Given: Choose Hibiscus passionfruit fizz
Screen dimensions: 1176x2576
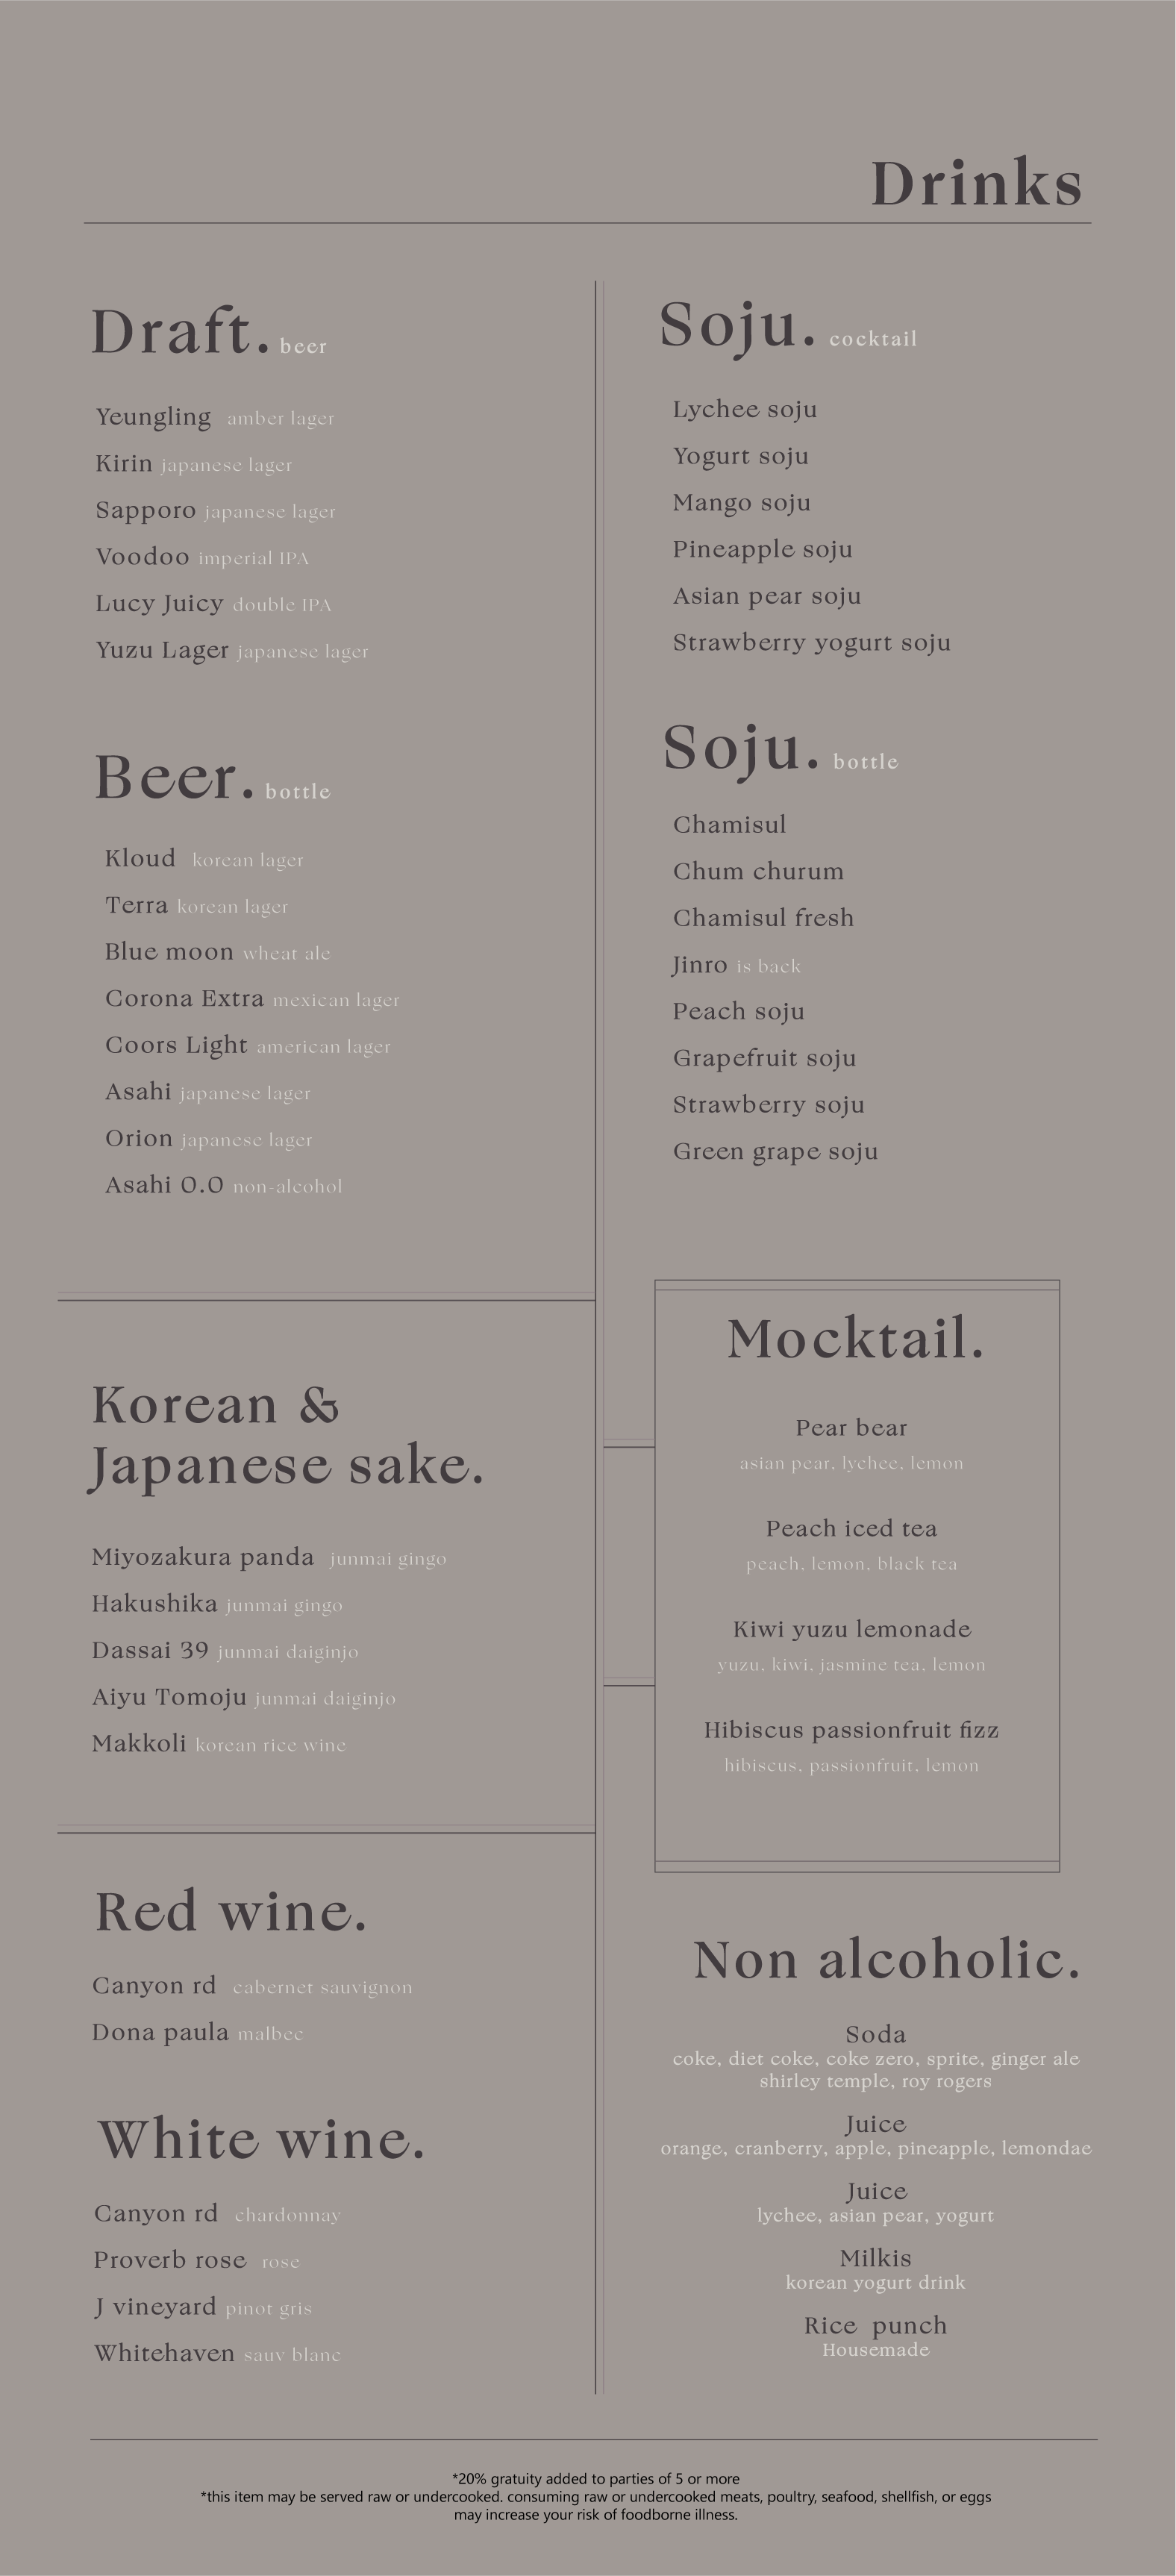Looking at the screenshot, I should 852,1746.
